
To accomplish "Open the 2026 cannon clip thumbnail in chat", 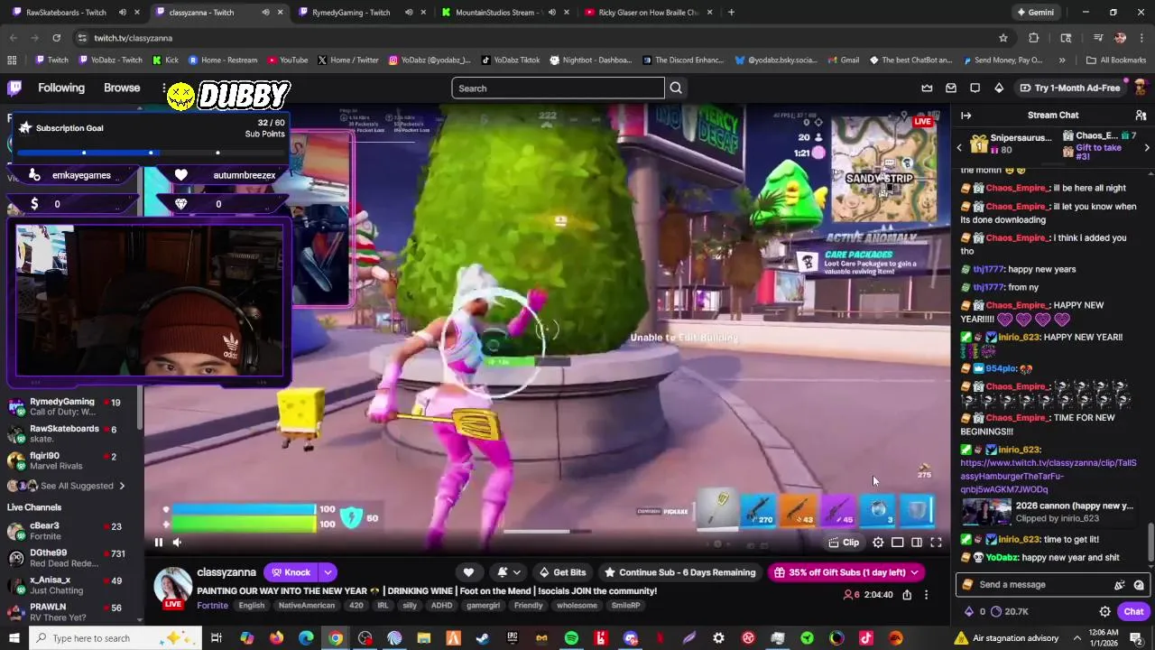I will [986, 512].
